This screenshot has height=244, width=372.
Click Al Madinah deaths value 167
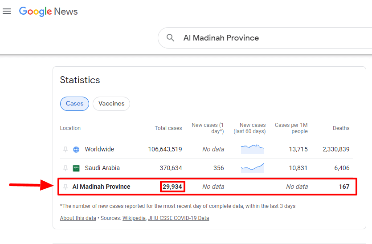click(344, 187)
